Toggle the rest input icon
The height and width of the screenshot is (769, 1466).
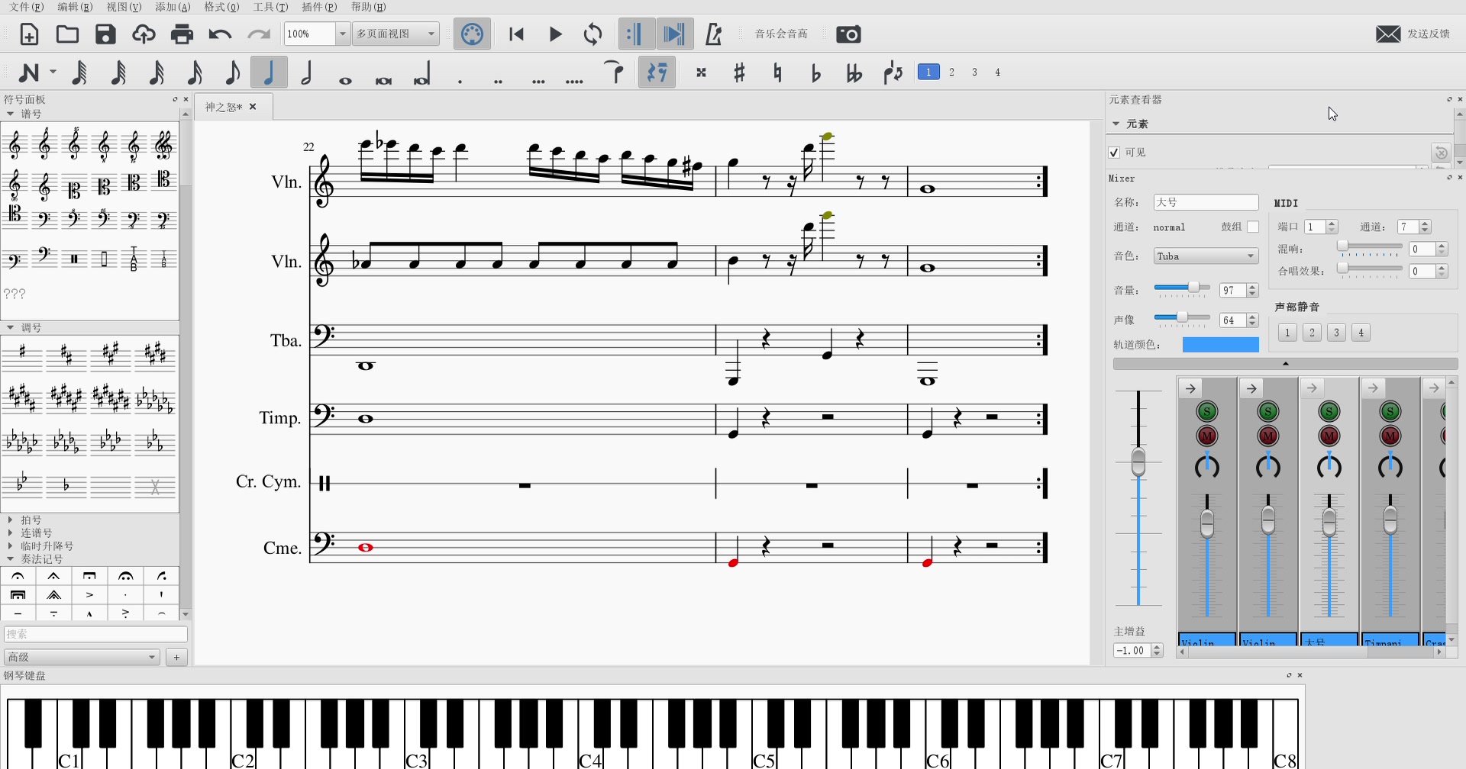click(x=657, y=72)
